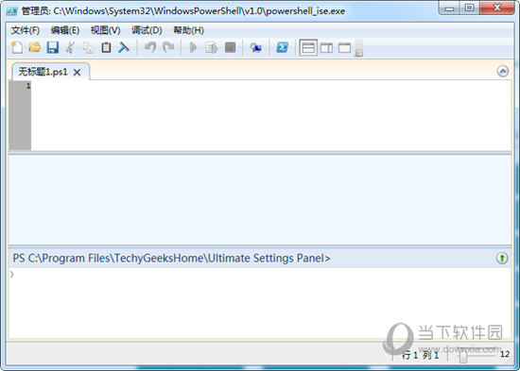Screen dimensions: 520x371
Task: Stop execution with the square stop icon
Action: (x=230, y=47)
